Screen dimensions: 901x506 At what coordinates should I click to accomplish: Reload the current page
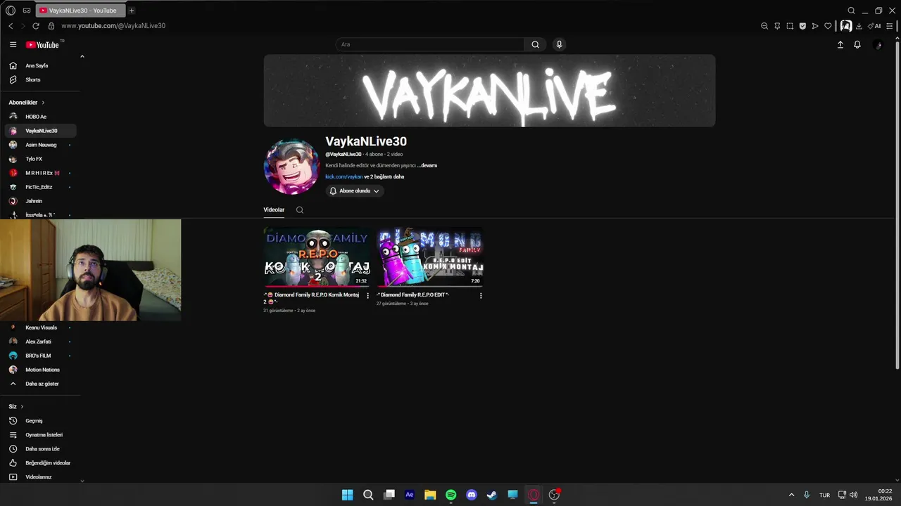tap(36, 26)
